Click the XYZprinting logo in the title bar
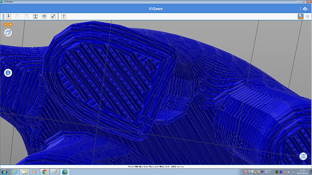The image size is (312, 175). pyautogui.click(x=304, y=8)
